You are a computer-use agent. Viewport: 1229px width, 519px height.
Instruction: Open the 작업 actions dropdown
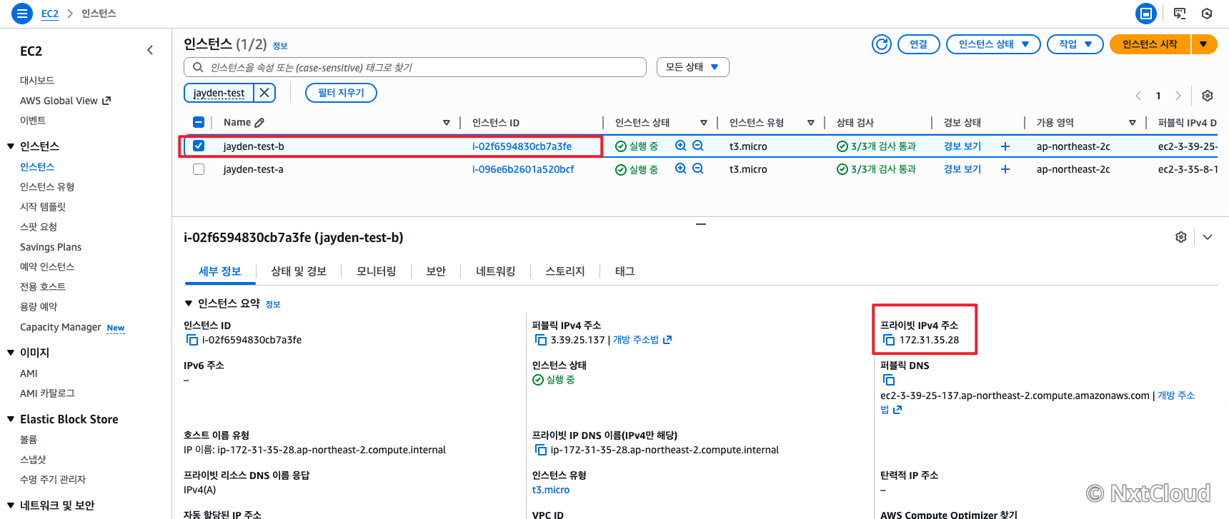click(x=1075, y=44)
